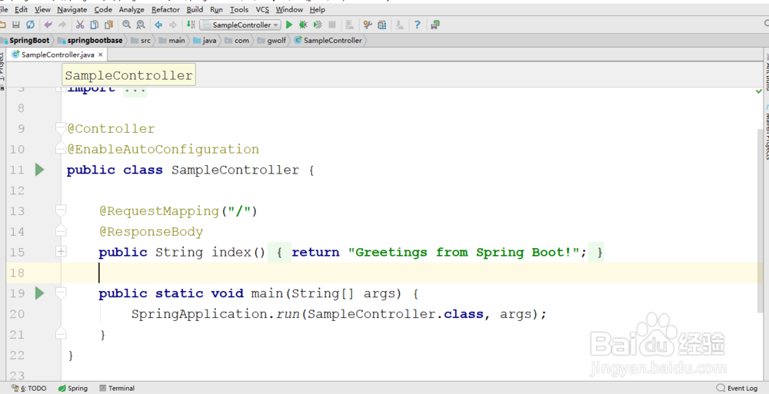Toggle fold marker at @ResponseBody line
The image size is (769, 394).
[x=60, y=231]
